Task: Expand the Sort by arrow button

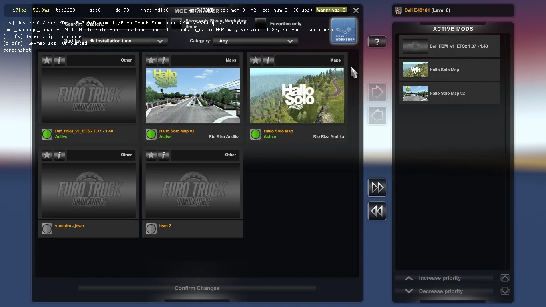Action: (160, 41)
